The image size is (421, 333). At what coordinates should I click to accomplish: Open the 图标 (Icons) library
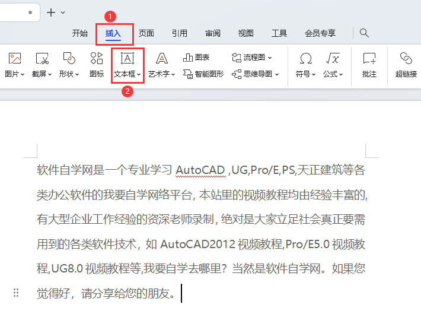97,65
